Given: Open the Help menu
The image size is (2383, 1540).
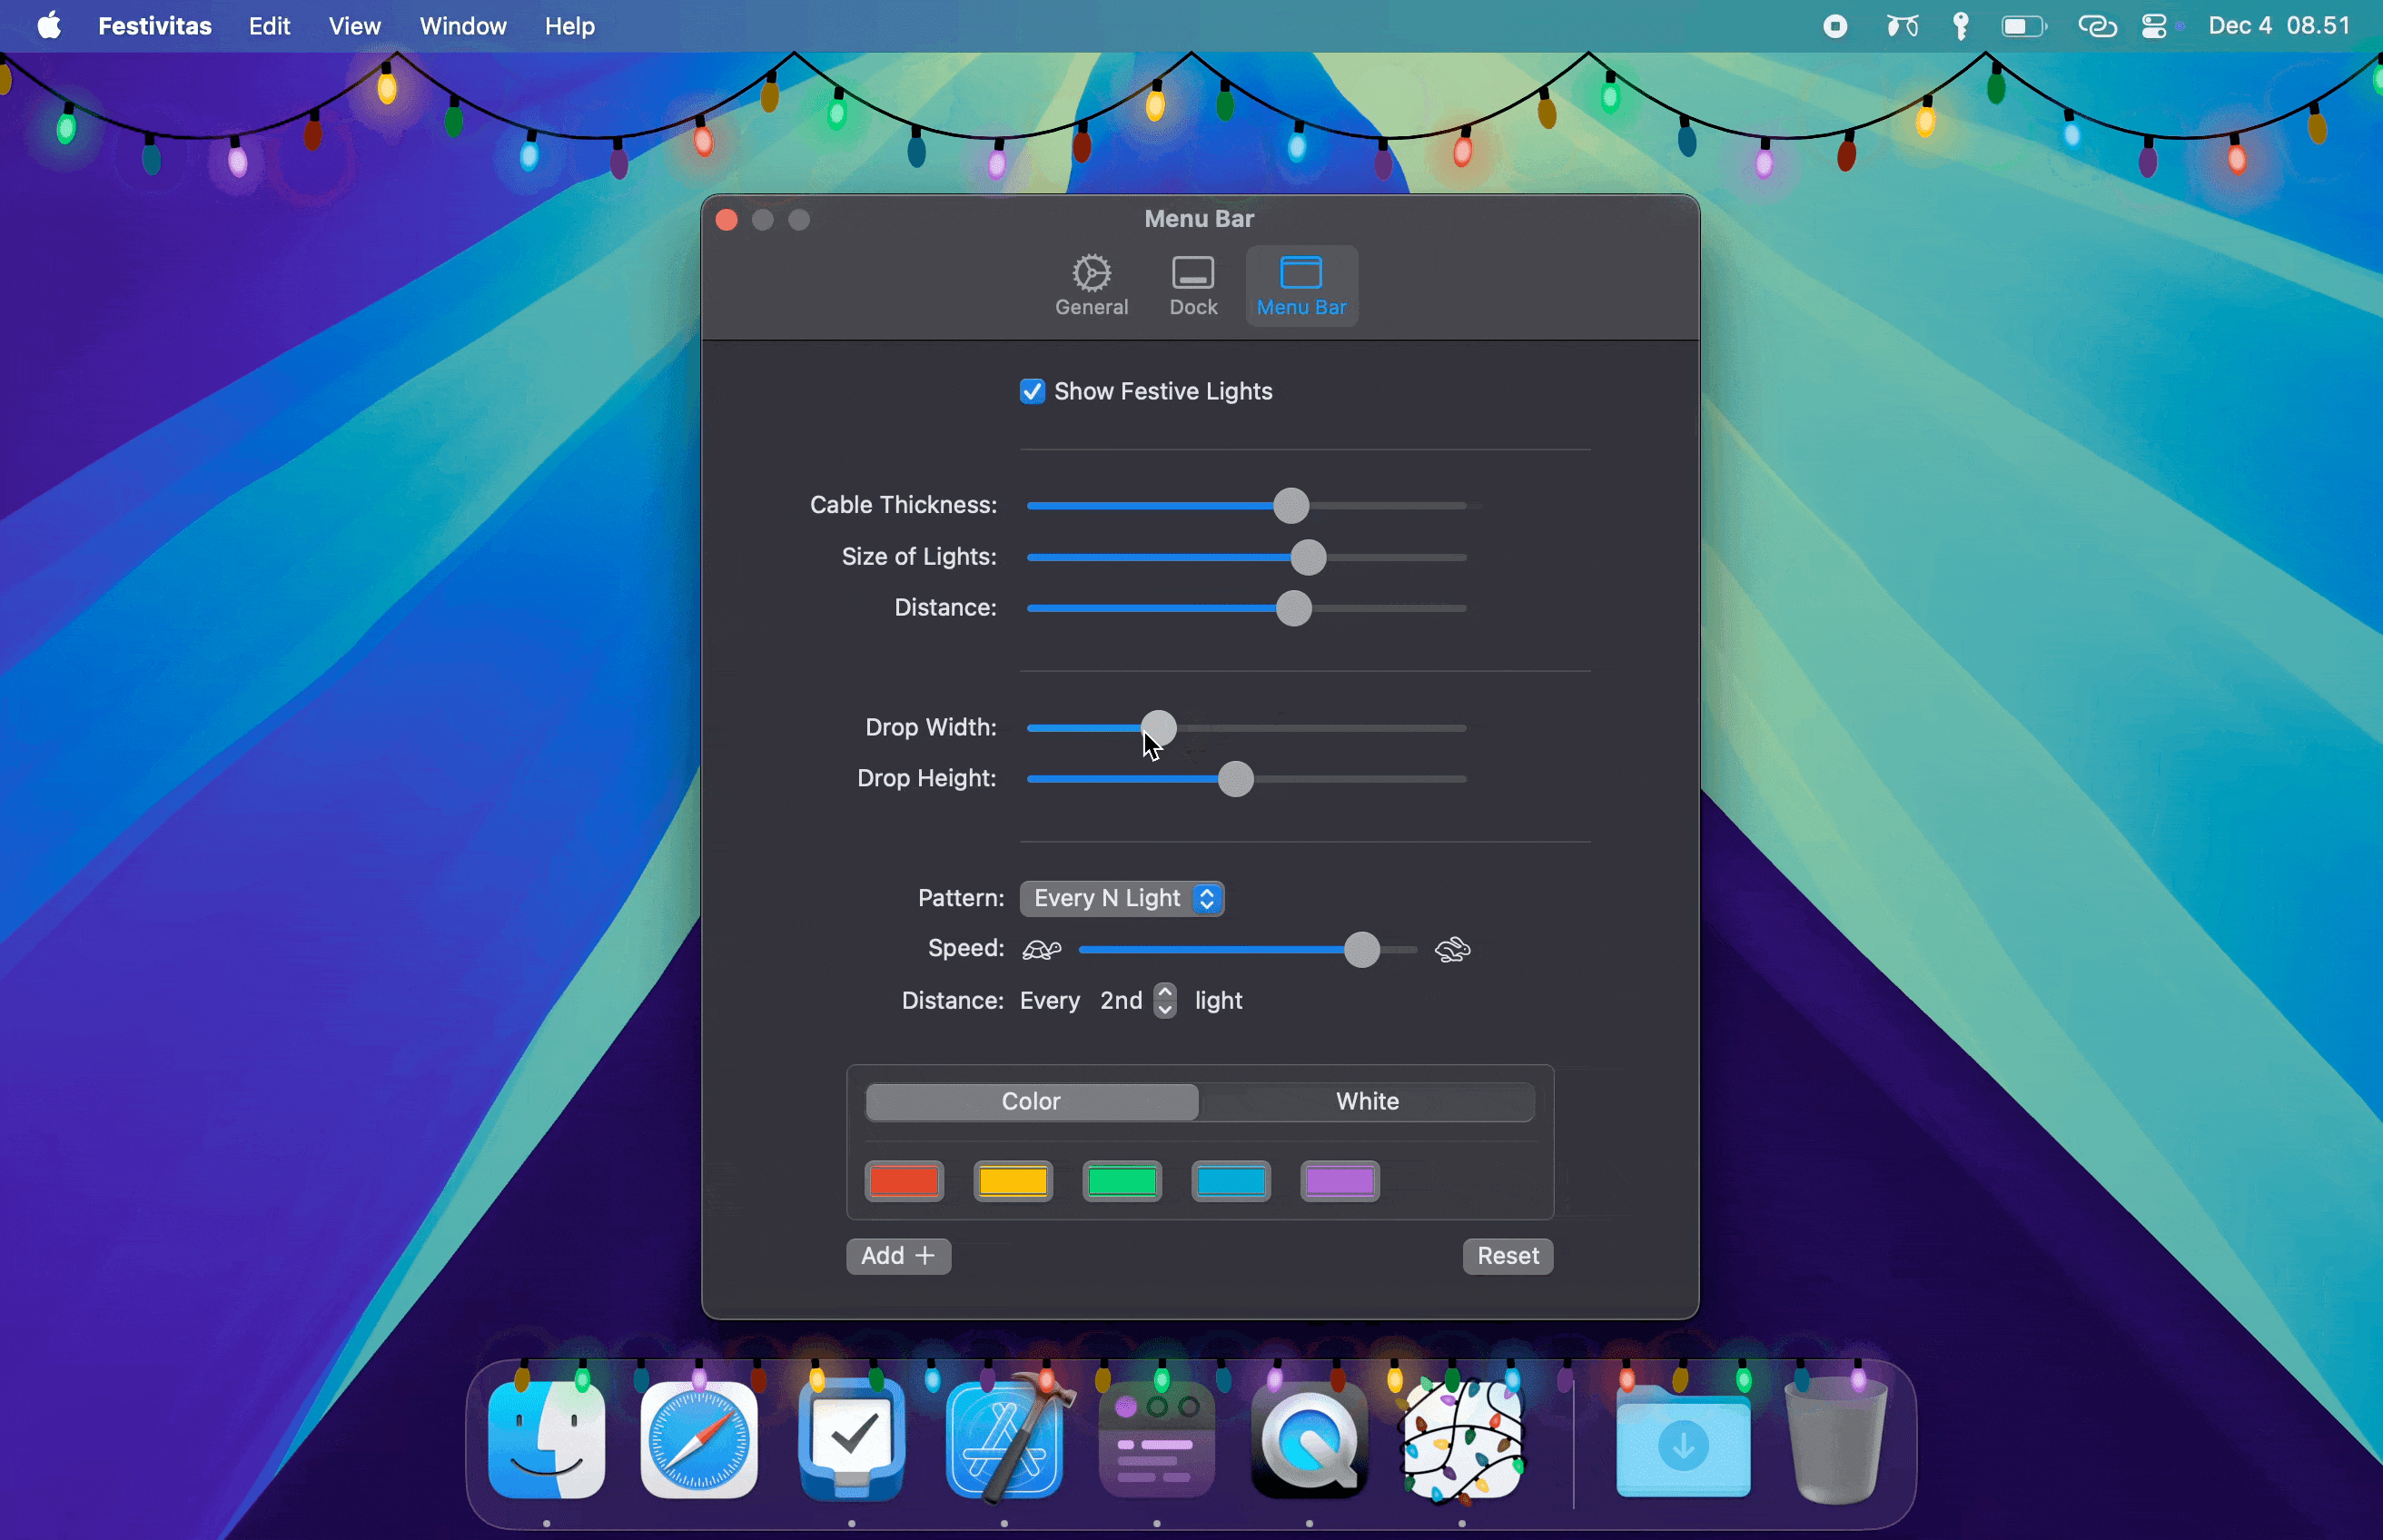Looking at the screenshot, I should (x=570, y=26).
